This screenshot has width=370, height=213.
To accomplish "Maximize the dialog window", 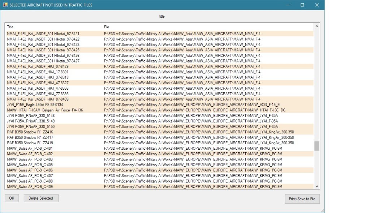I will (302, 5).
